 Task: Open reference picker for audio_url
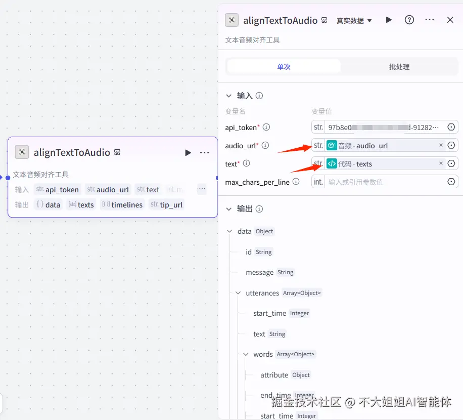click(451, 145)
